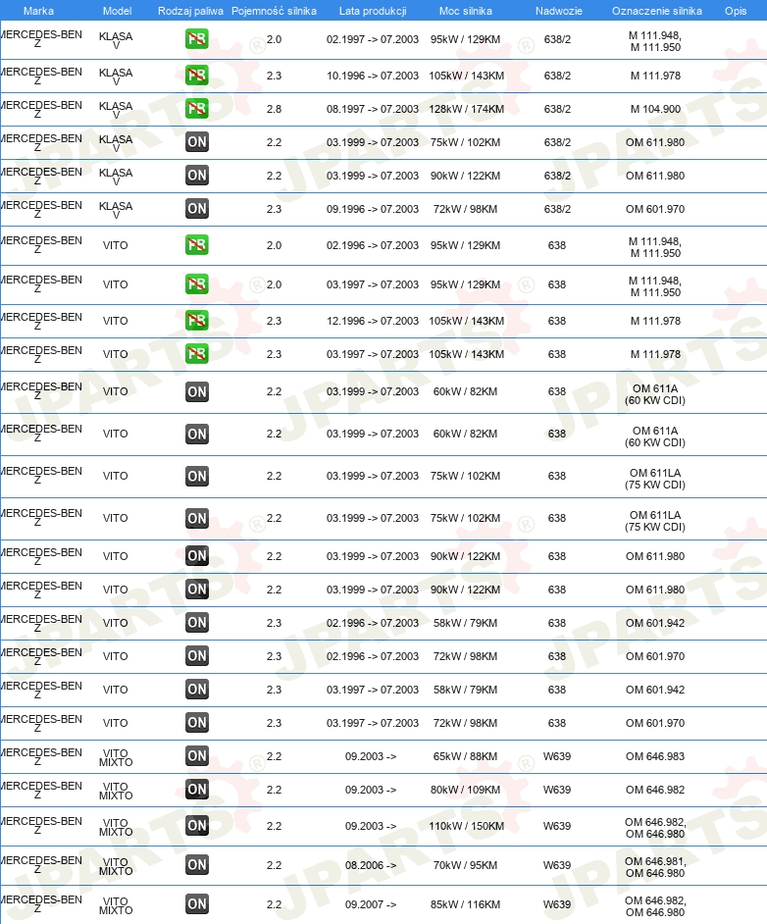The width and height of the screenshot is (767, 924).
Task: Click the Nadwozie column header
Action: click(x=558, y=11)
